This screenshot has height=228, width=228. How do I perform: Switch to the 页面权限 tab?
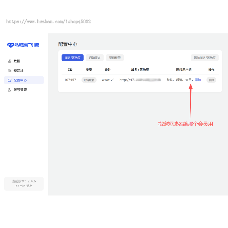(115, 58)
